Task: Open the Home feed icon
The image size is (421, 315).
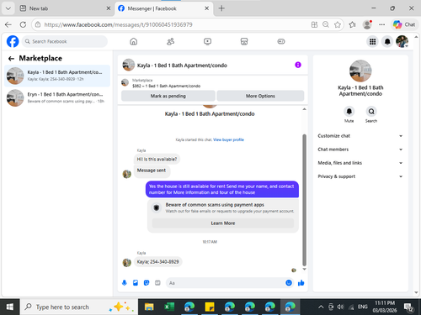Action: click(x=134, y=41)
